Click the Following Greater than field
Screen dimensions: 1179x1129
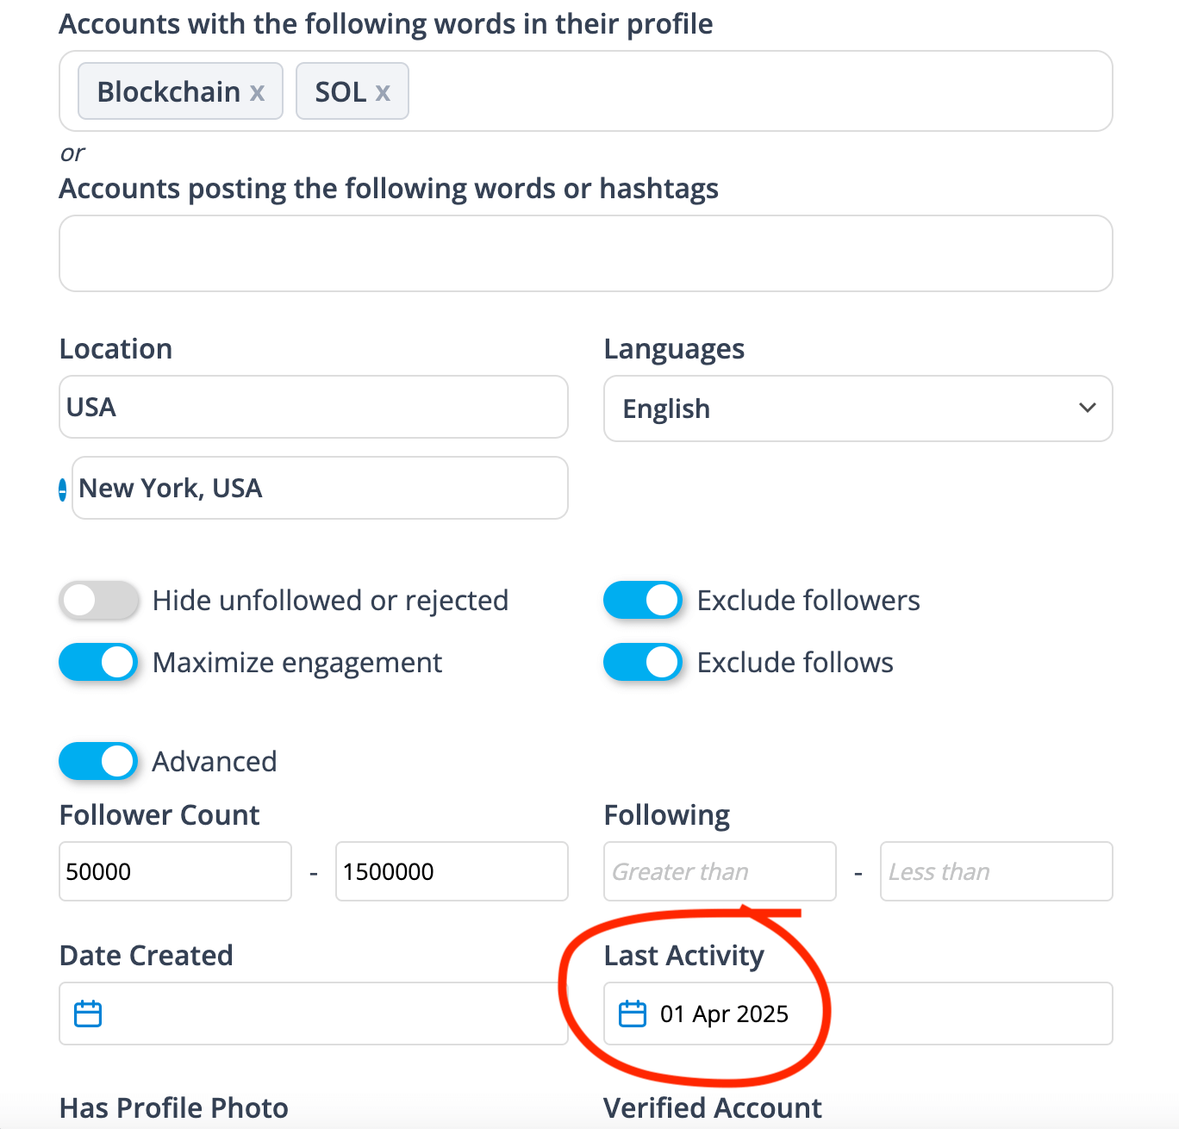click(x=720, y=871)
